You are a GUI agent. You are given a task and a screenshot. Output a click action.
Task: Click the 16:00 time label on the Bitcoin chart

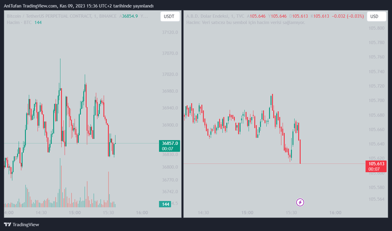pyautogui.click(x=142, y=213)
